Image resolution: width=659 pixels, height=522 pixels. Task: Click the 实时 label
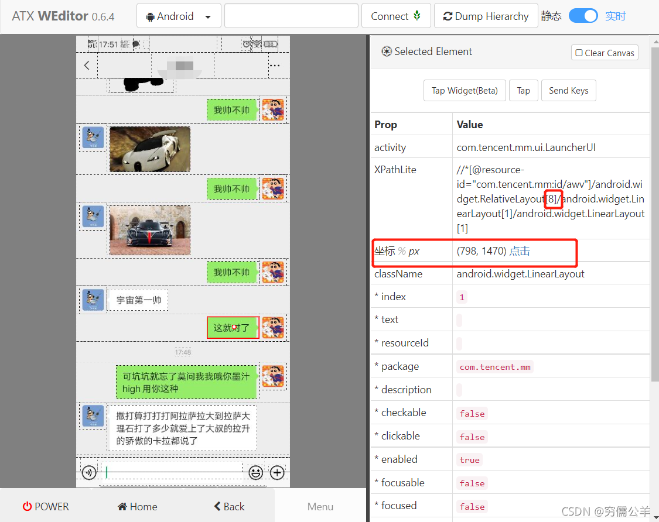click(615, 16)
